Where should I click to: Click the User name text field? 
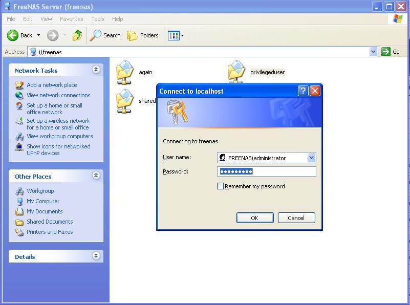262,158
